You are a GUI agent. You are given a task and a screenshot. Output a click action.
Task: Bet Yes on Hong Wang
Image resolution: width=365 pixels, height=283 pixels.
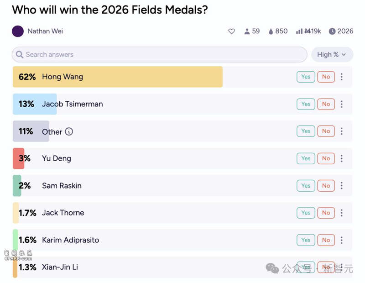tap(306, 77)
